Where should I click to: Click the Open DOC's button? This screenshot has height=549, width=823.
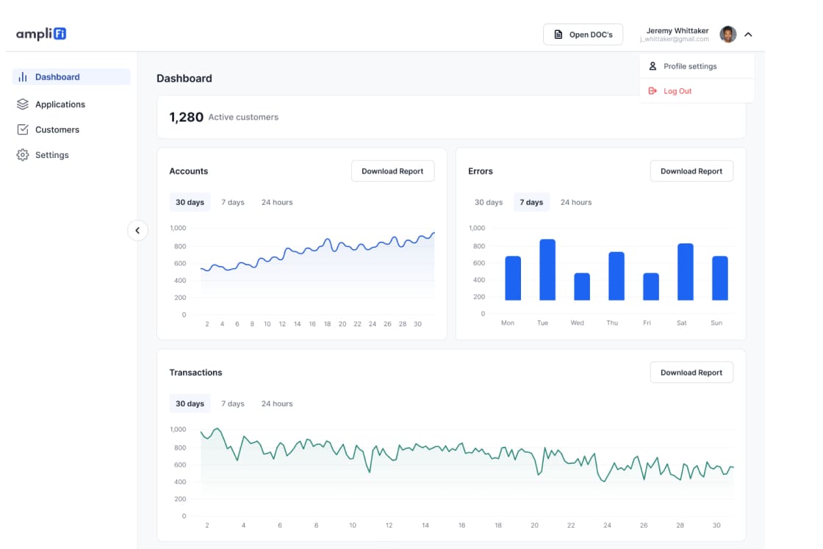click(x=583, y=34)
